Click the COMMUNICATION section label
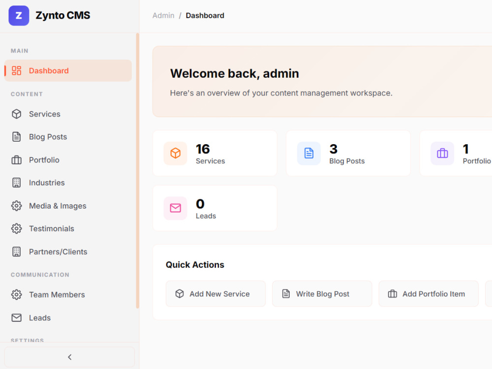The height and width of the screenshot is (369, 492). [x=40, y=275]
